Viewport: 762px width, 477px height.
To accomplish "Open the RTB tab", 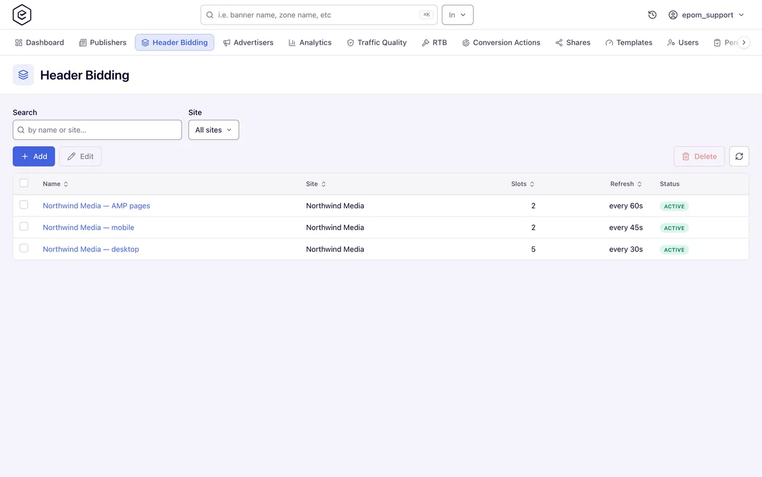I will point(434,42).
